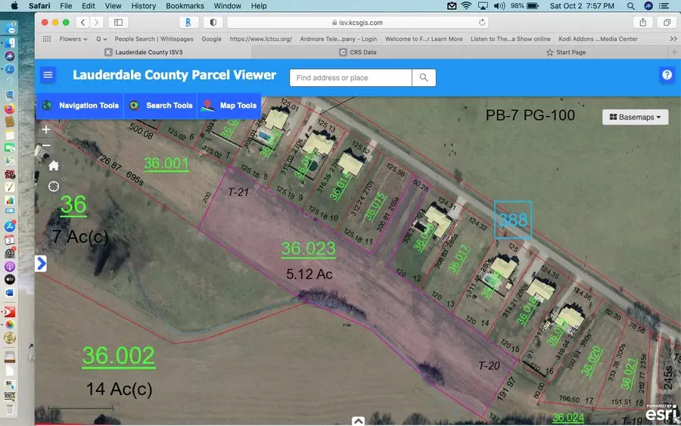Open volume control in menu bar
Screen dimensions: 681x426
499,5
